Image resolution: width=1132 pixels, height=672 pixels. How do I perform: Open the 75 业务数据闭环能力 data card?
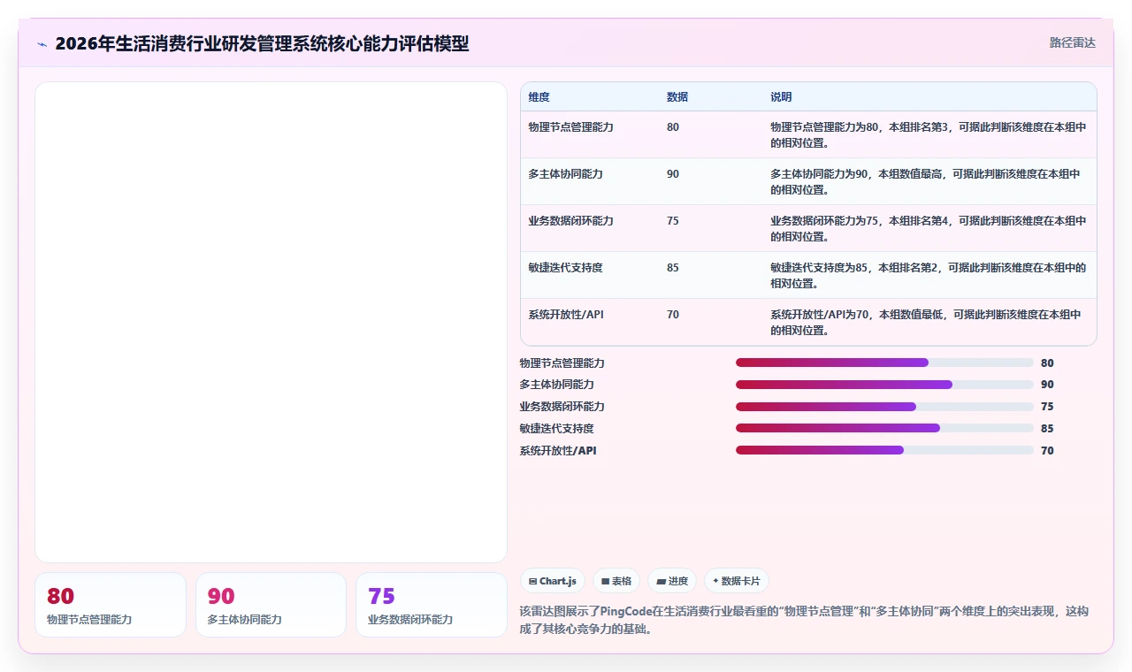tap(432, 605)
